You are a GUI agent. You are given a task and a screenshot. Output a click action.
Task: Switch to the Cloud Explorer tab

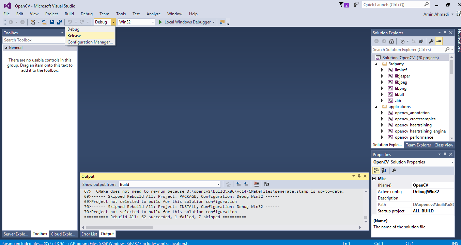click(x=63, y=234)
